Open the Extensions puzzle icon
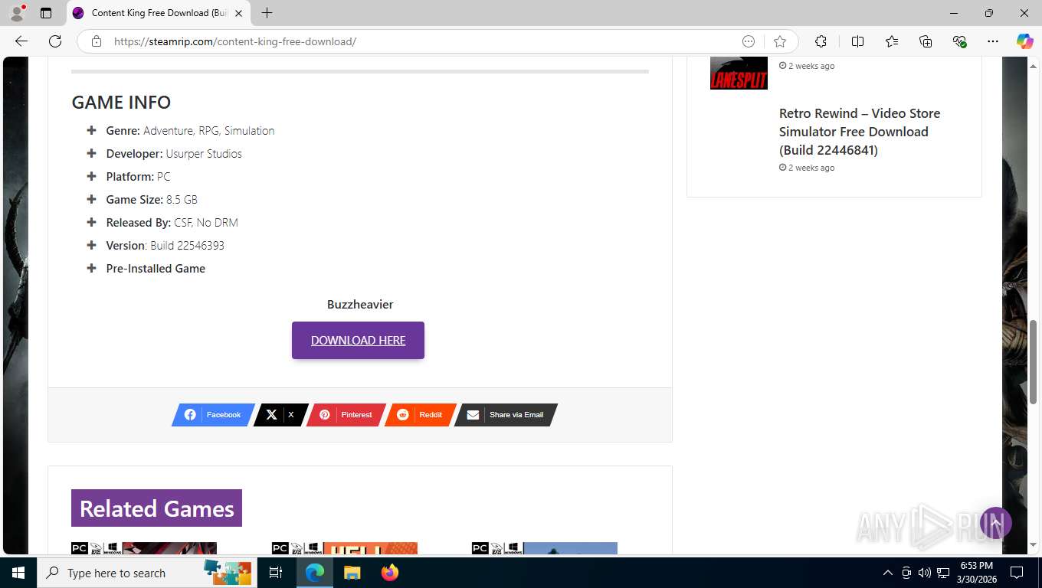This screenshot has height=588, width=1042. (x=821, y=41)
